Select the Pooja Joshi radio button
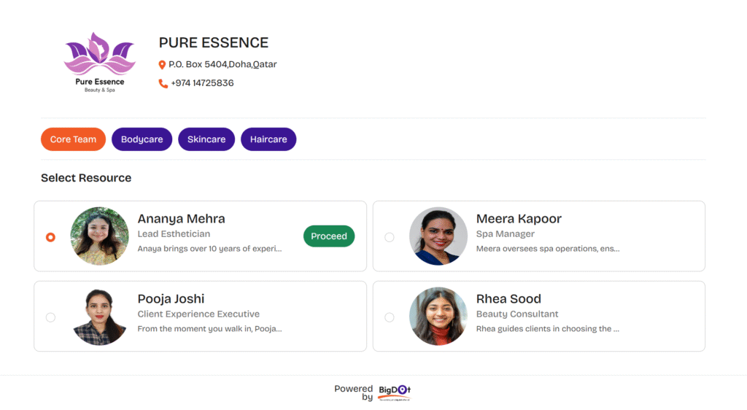Screen dimensions: 747x410 pos(50,317)
